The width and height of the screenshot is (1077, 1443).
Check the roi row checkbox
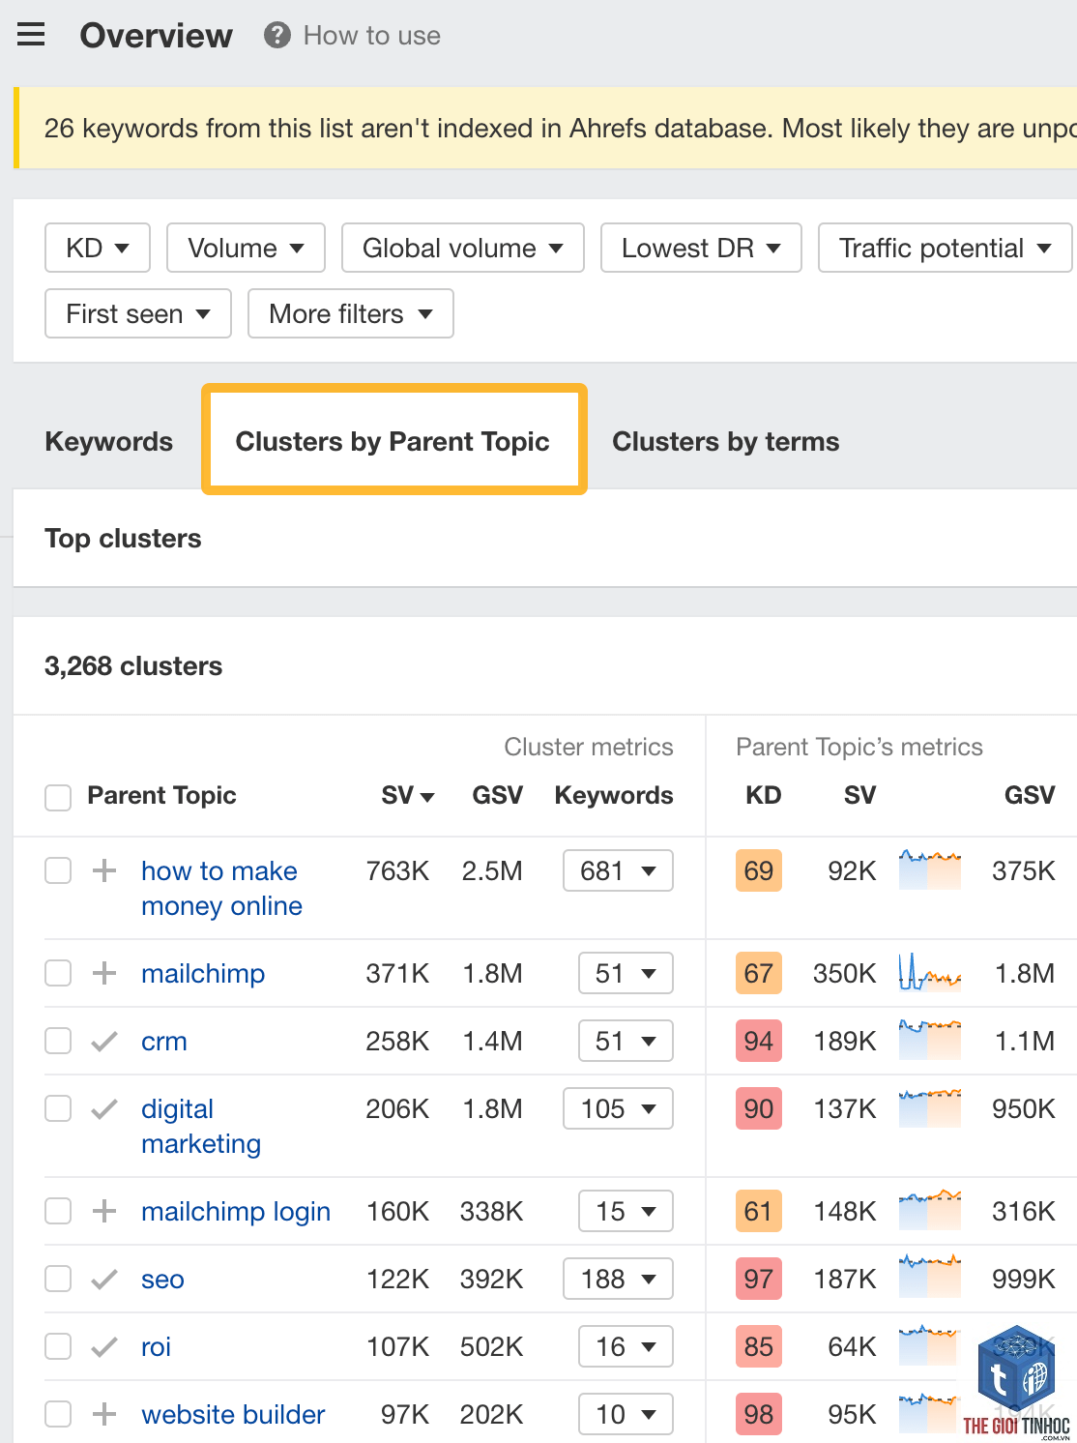[x=58, y=1346]
